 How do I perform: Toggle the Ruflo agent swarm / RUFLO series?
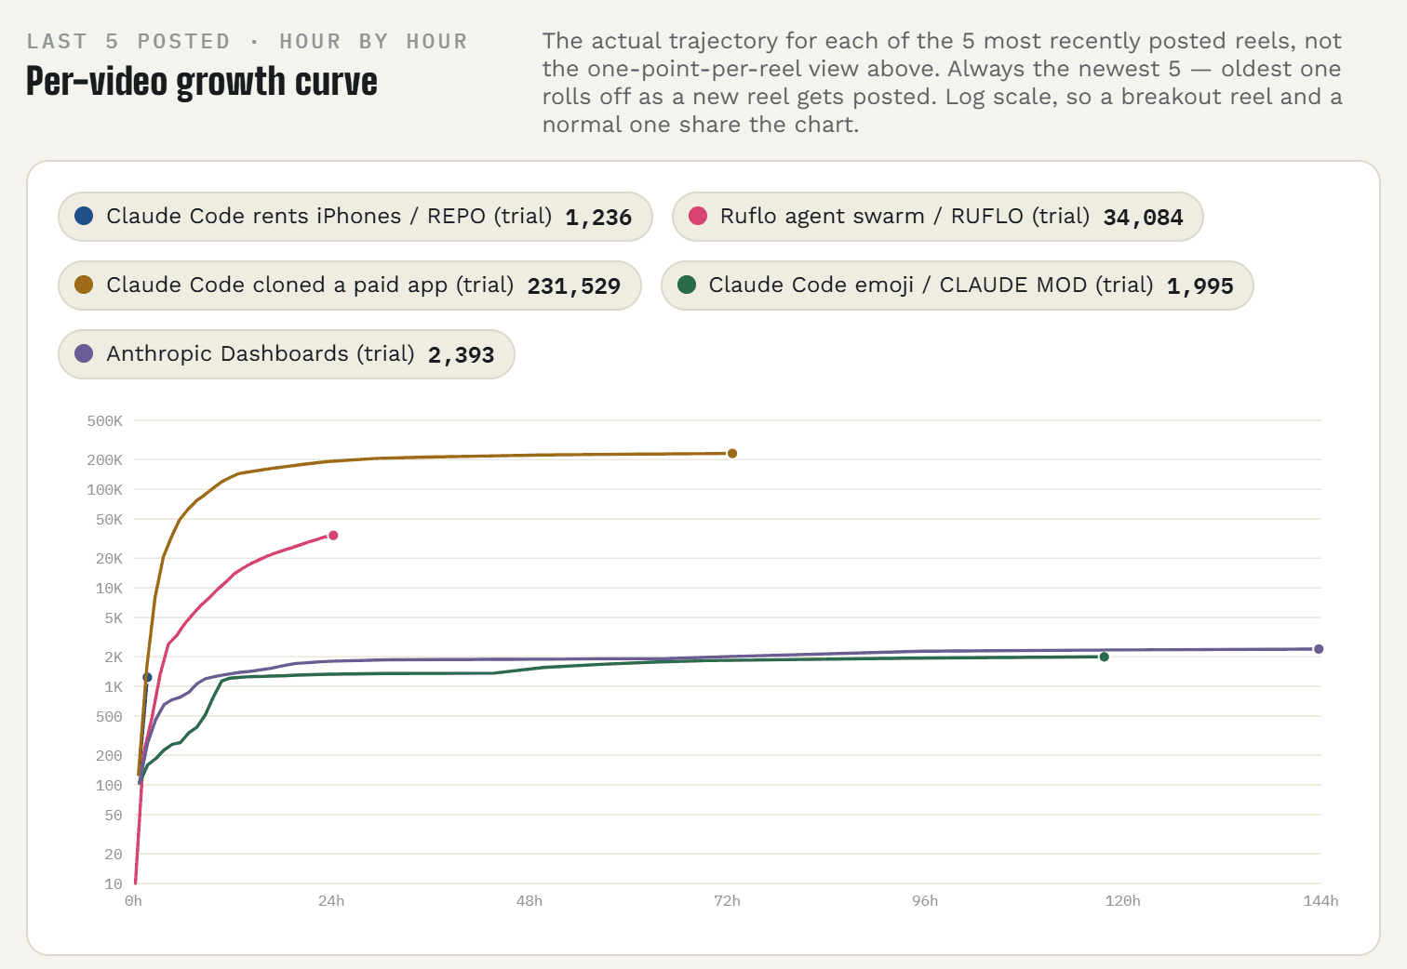[937, 217]
